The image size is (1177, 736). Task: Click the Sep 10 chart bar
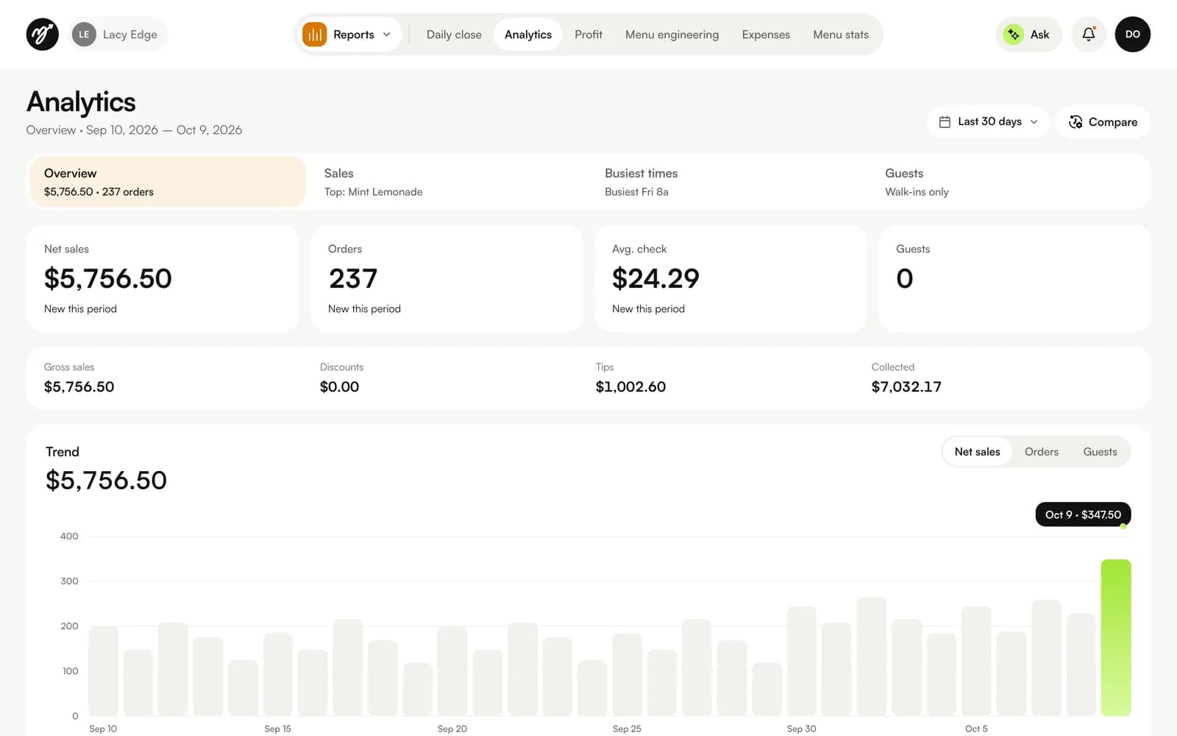point(103,670)
